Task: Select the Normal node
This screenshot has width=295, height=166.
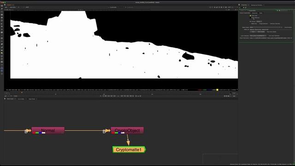Action: tap(48, 130)
